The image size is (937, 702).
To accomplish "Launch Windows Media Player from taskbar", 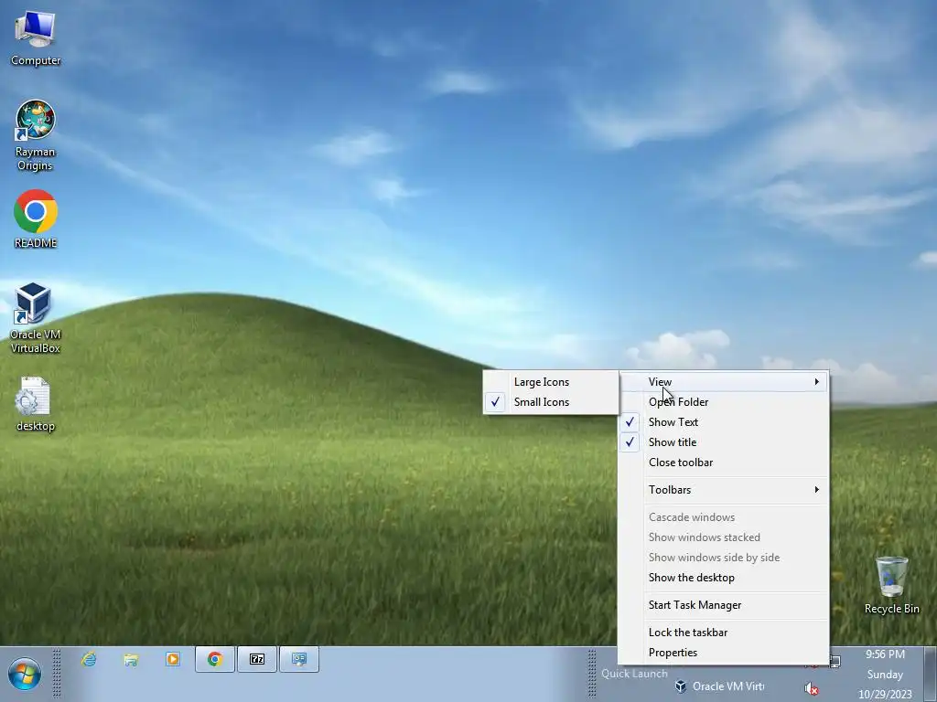I will 173,659.
